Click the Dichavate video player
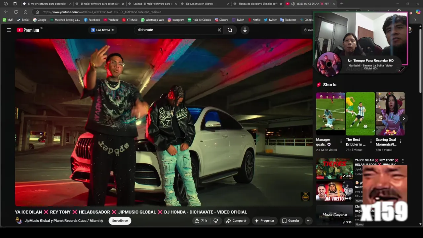This screenshot has height=238, width=423. pyautogui.click(x=164, y=122)
